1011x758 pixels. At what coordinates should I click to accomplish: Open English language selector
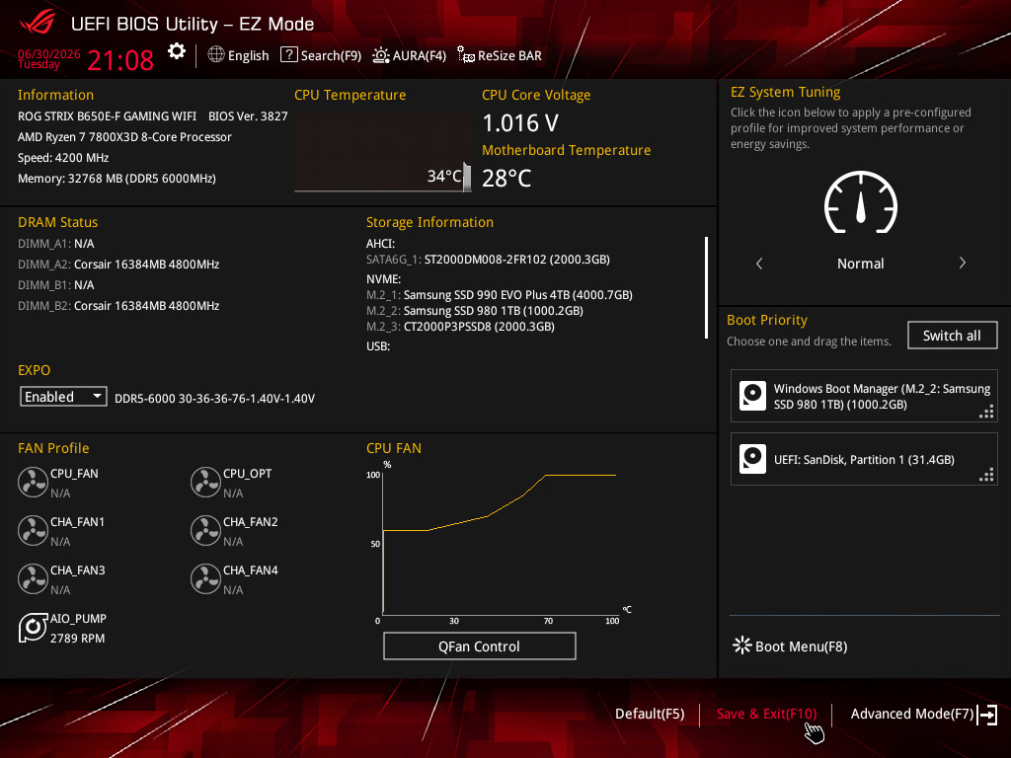pos(238,55)
